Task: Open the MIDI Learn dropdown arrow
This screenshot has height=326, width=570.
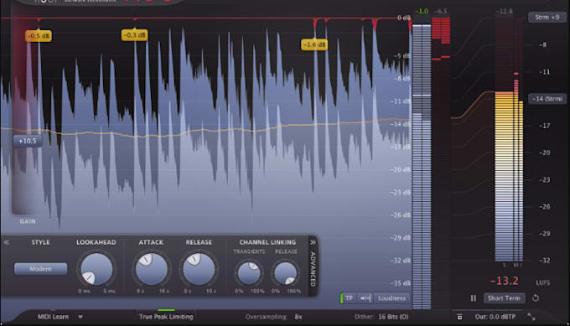Action: tap(80, 317)
